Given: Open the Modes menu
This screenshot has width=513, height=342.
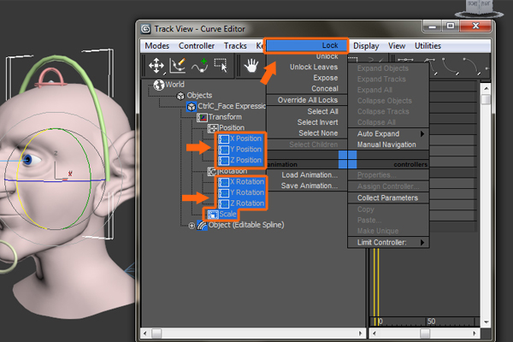Looking at the screenshot, I should click(157, 46).
